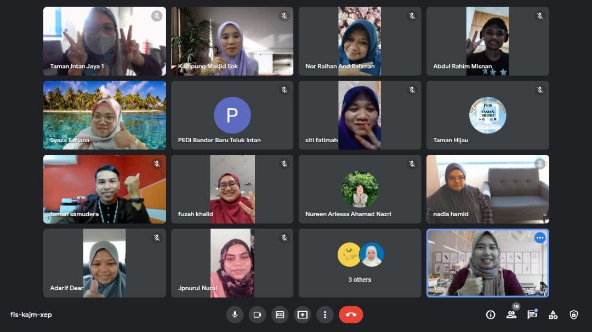The height and width of the screenshot is (332, 592).
Task: Open the more options three-dot menu
Action: [325, 314]
